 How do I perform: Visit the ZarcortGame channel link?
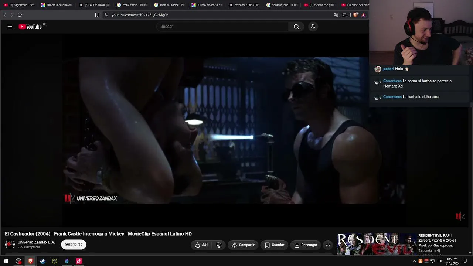click(427, 251)
